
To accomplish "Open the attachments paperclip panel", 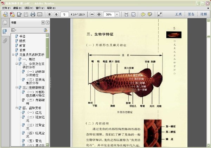I will click(5, 40).
